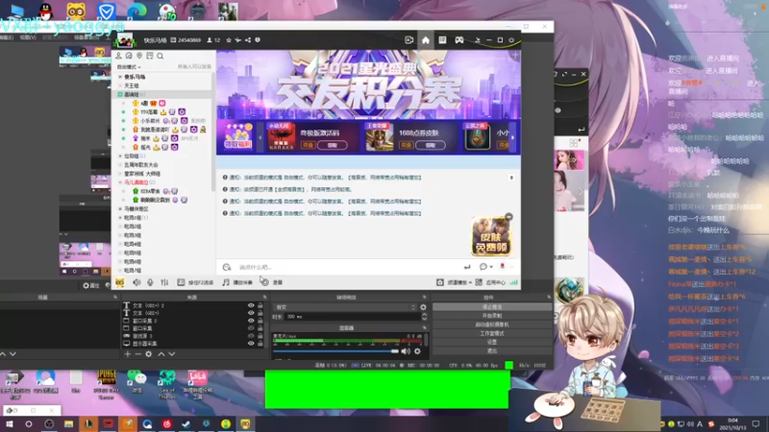Toggle lock on 显示器采集 source
Viewport: 769px width, 432px height.
click(x=260, y=344)
